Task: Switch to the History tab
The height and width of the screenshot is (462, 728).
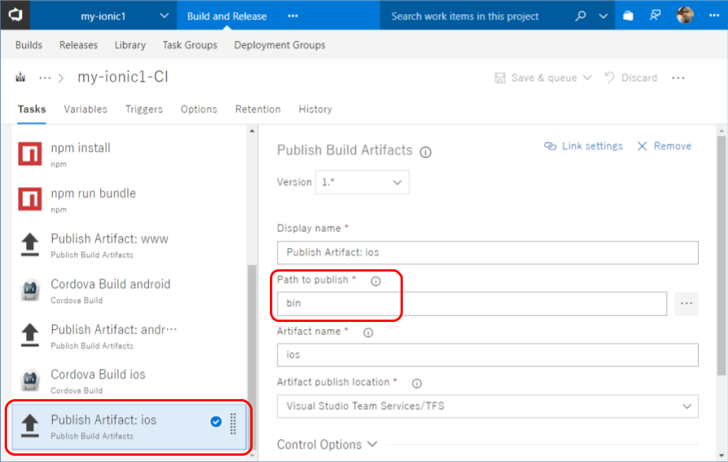Action: pyautogui.click(x=316, y=109)
